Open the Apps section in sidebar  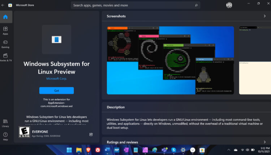coord(5,30)
